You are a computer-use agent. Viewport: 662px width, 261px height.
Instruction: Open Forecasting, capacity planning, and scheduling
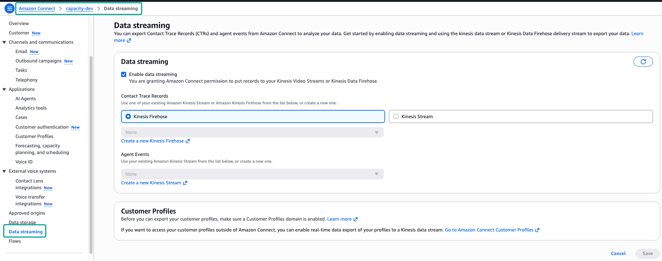42,149
